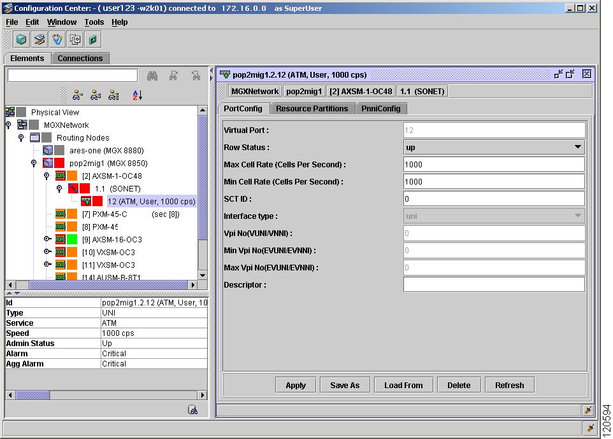Click the pin icon in the bottom status bar
Screen dimensions: 613x439
coord(590,428)
